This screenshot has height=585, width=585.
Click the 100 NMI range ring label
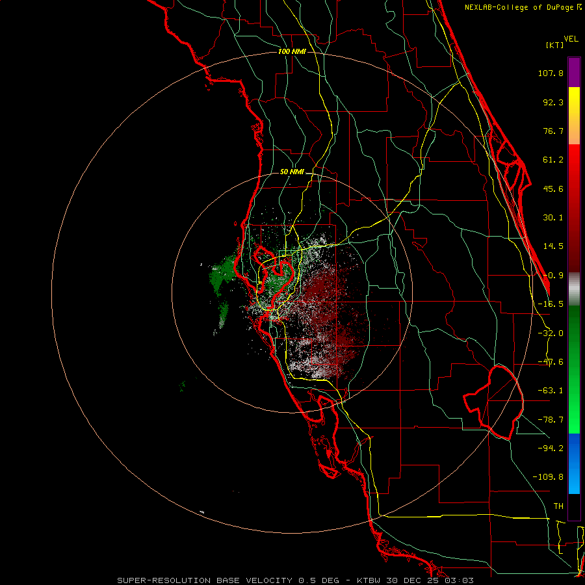[x=292, y=51]
